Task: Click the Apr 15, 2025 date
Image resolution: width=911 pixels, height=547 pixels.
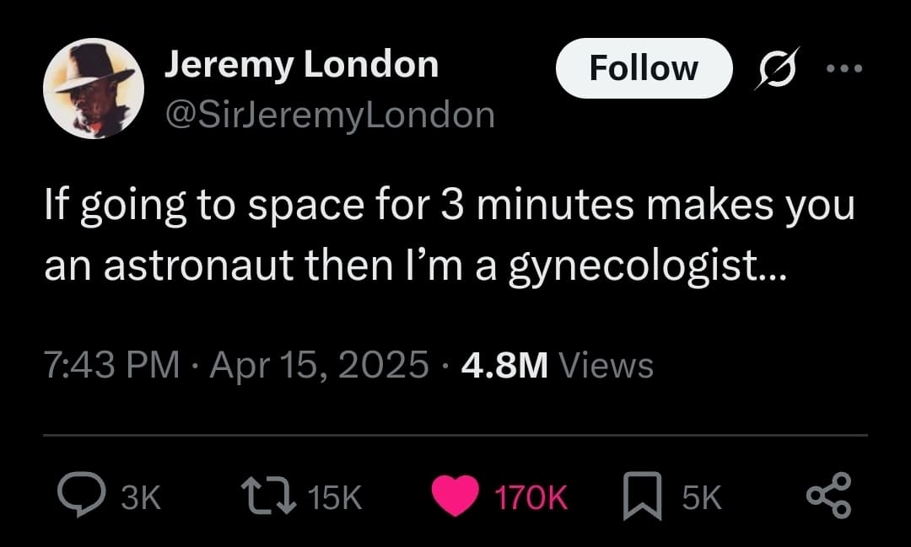Action: pos(318,365)
